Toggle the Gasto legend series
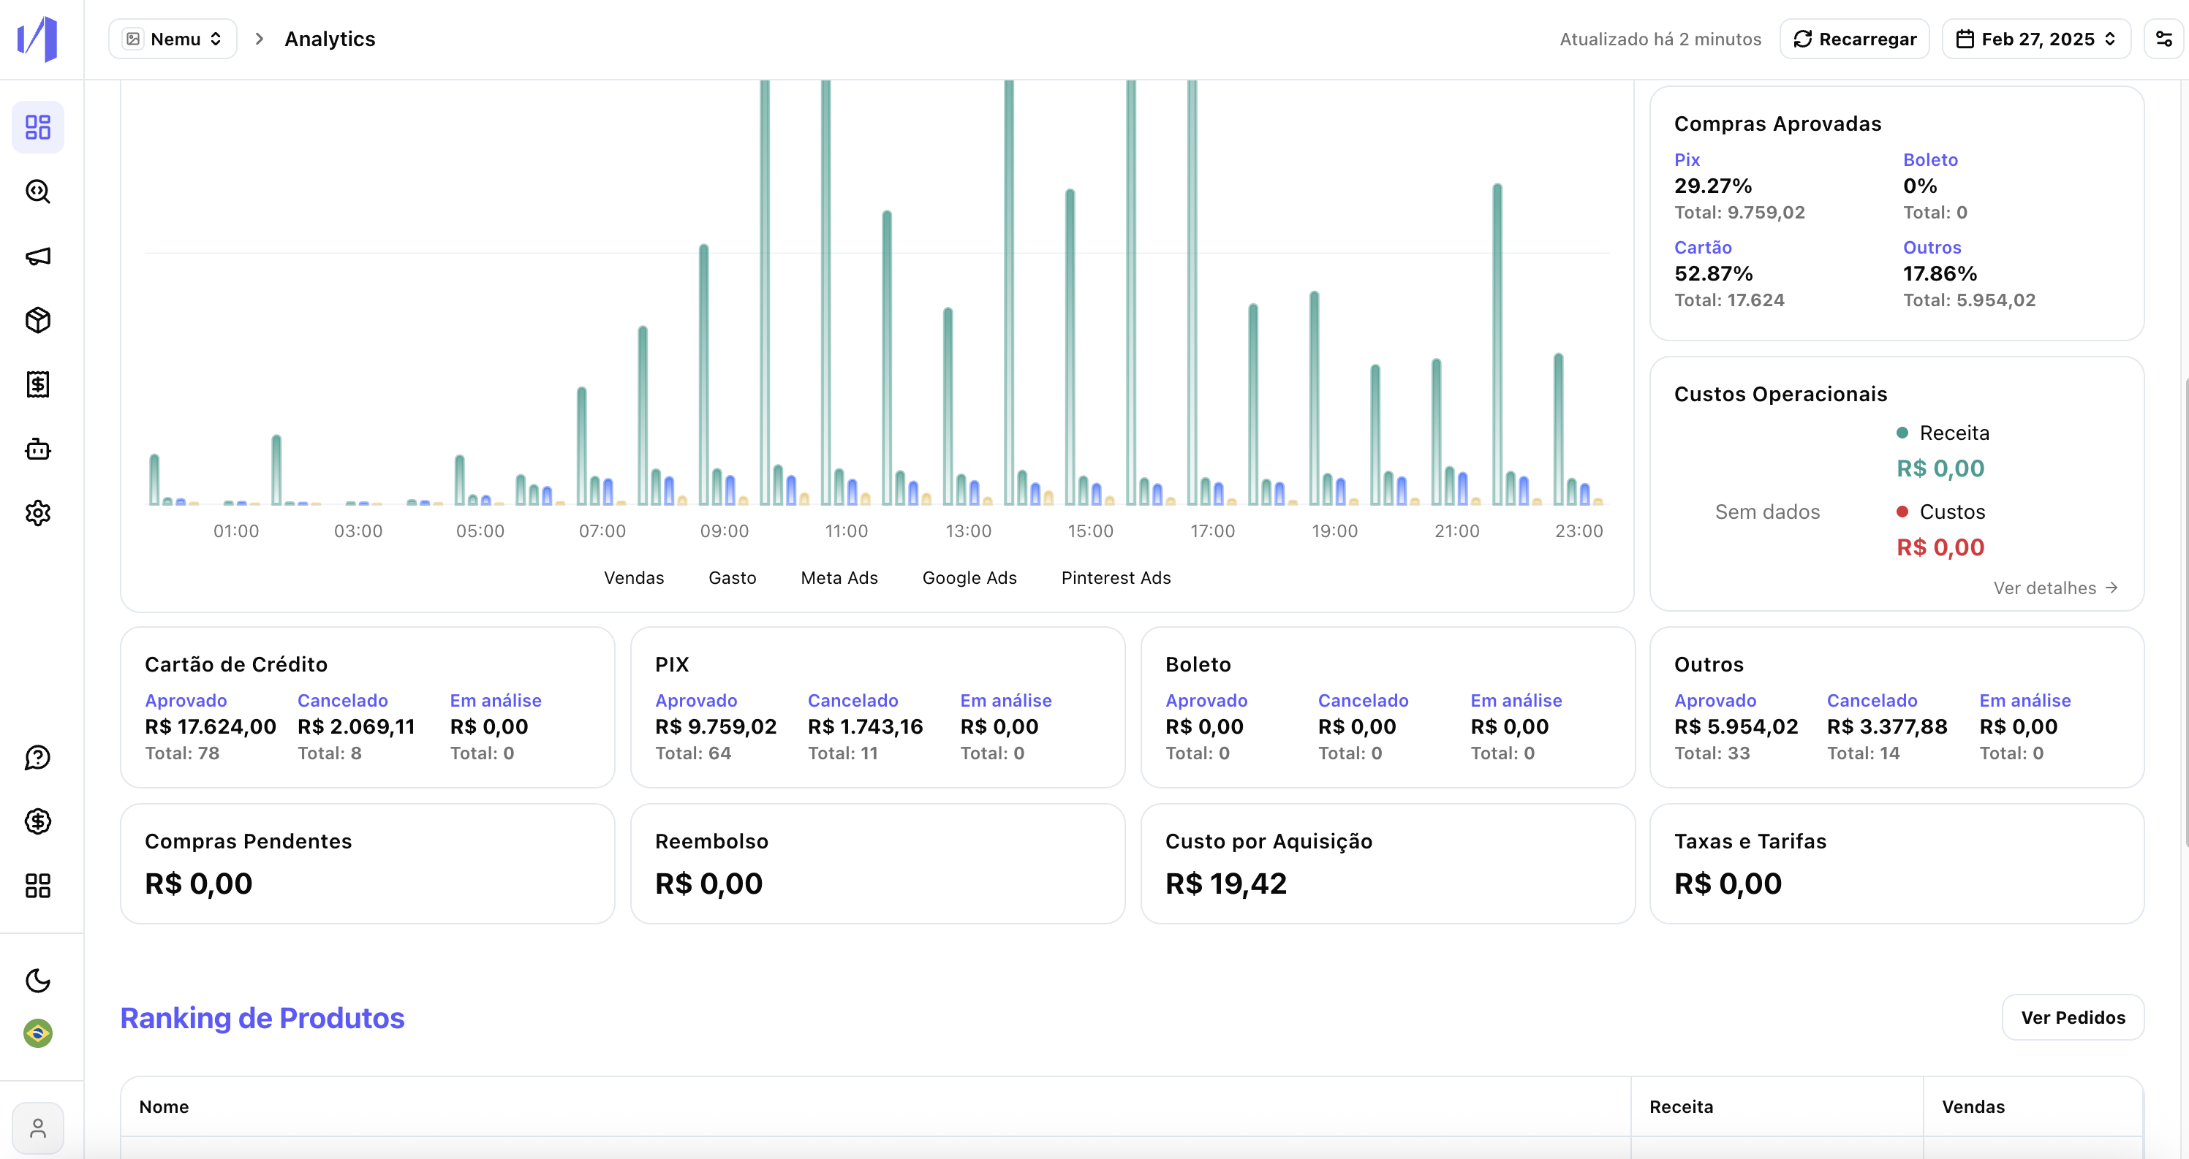The height and width of the screenshot is (1159, 2189). coord(733,577)
